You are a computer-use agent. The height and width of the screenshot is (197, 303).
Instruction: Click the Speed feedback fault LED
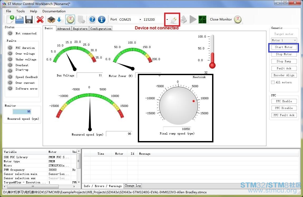point(10,77)
